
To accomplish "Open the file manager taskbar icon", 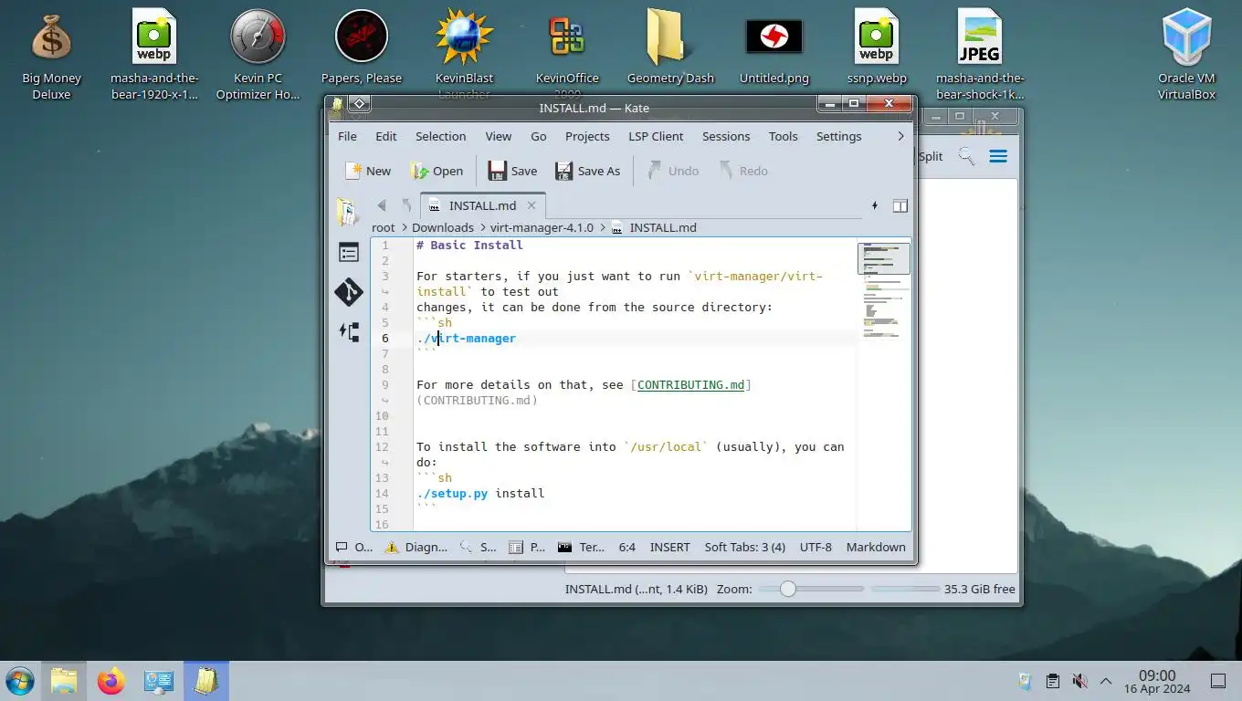I will point(64,681).
